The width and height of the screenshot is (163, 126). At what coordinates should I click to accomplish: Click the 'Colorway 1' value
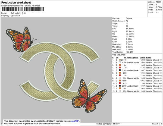(15, 16)
